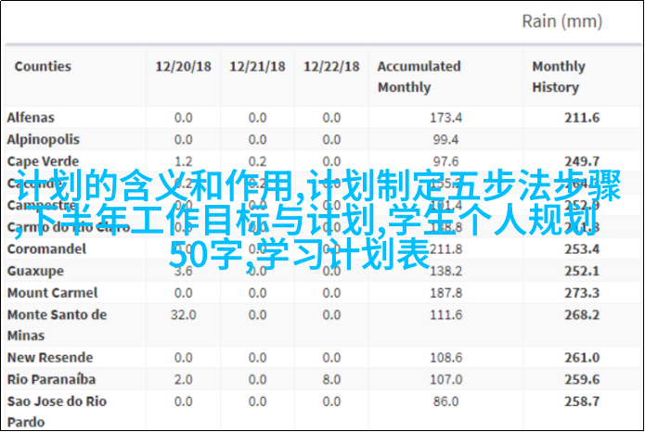Select the 12/21/18 column header

pyautogui.click(x=256, y=67)
